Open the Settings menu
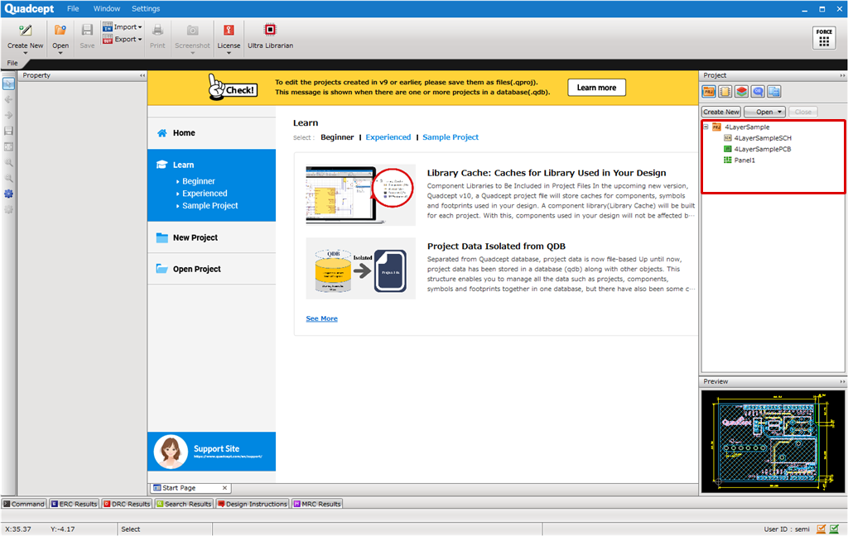The height and width of the screenshot is (536, 848). (x=145, y=8)
